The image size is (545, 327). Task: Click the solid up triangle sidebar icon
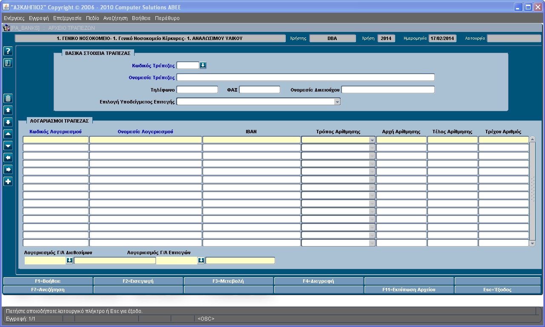[x=8, y=134]
